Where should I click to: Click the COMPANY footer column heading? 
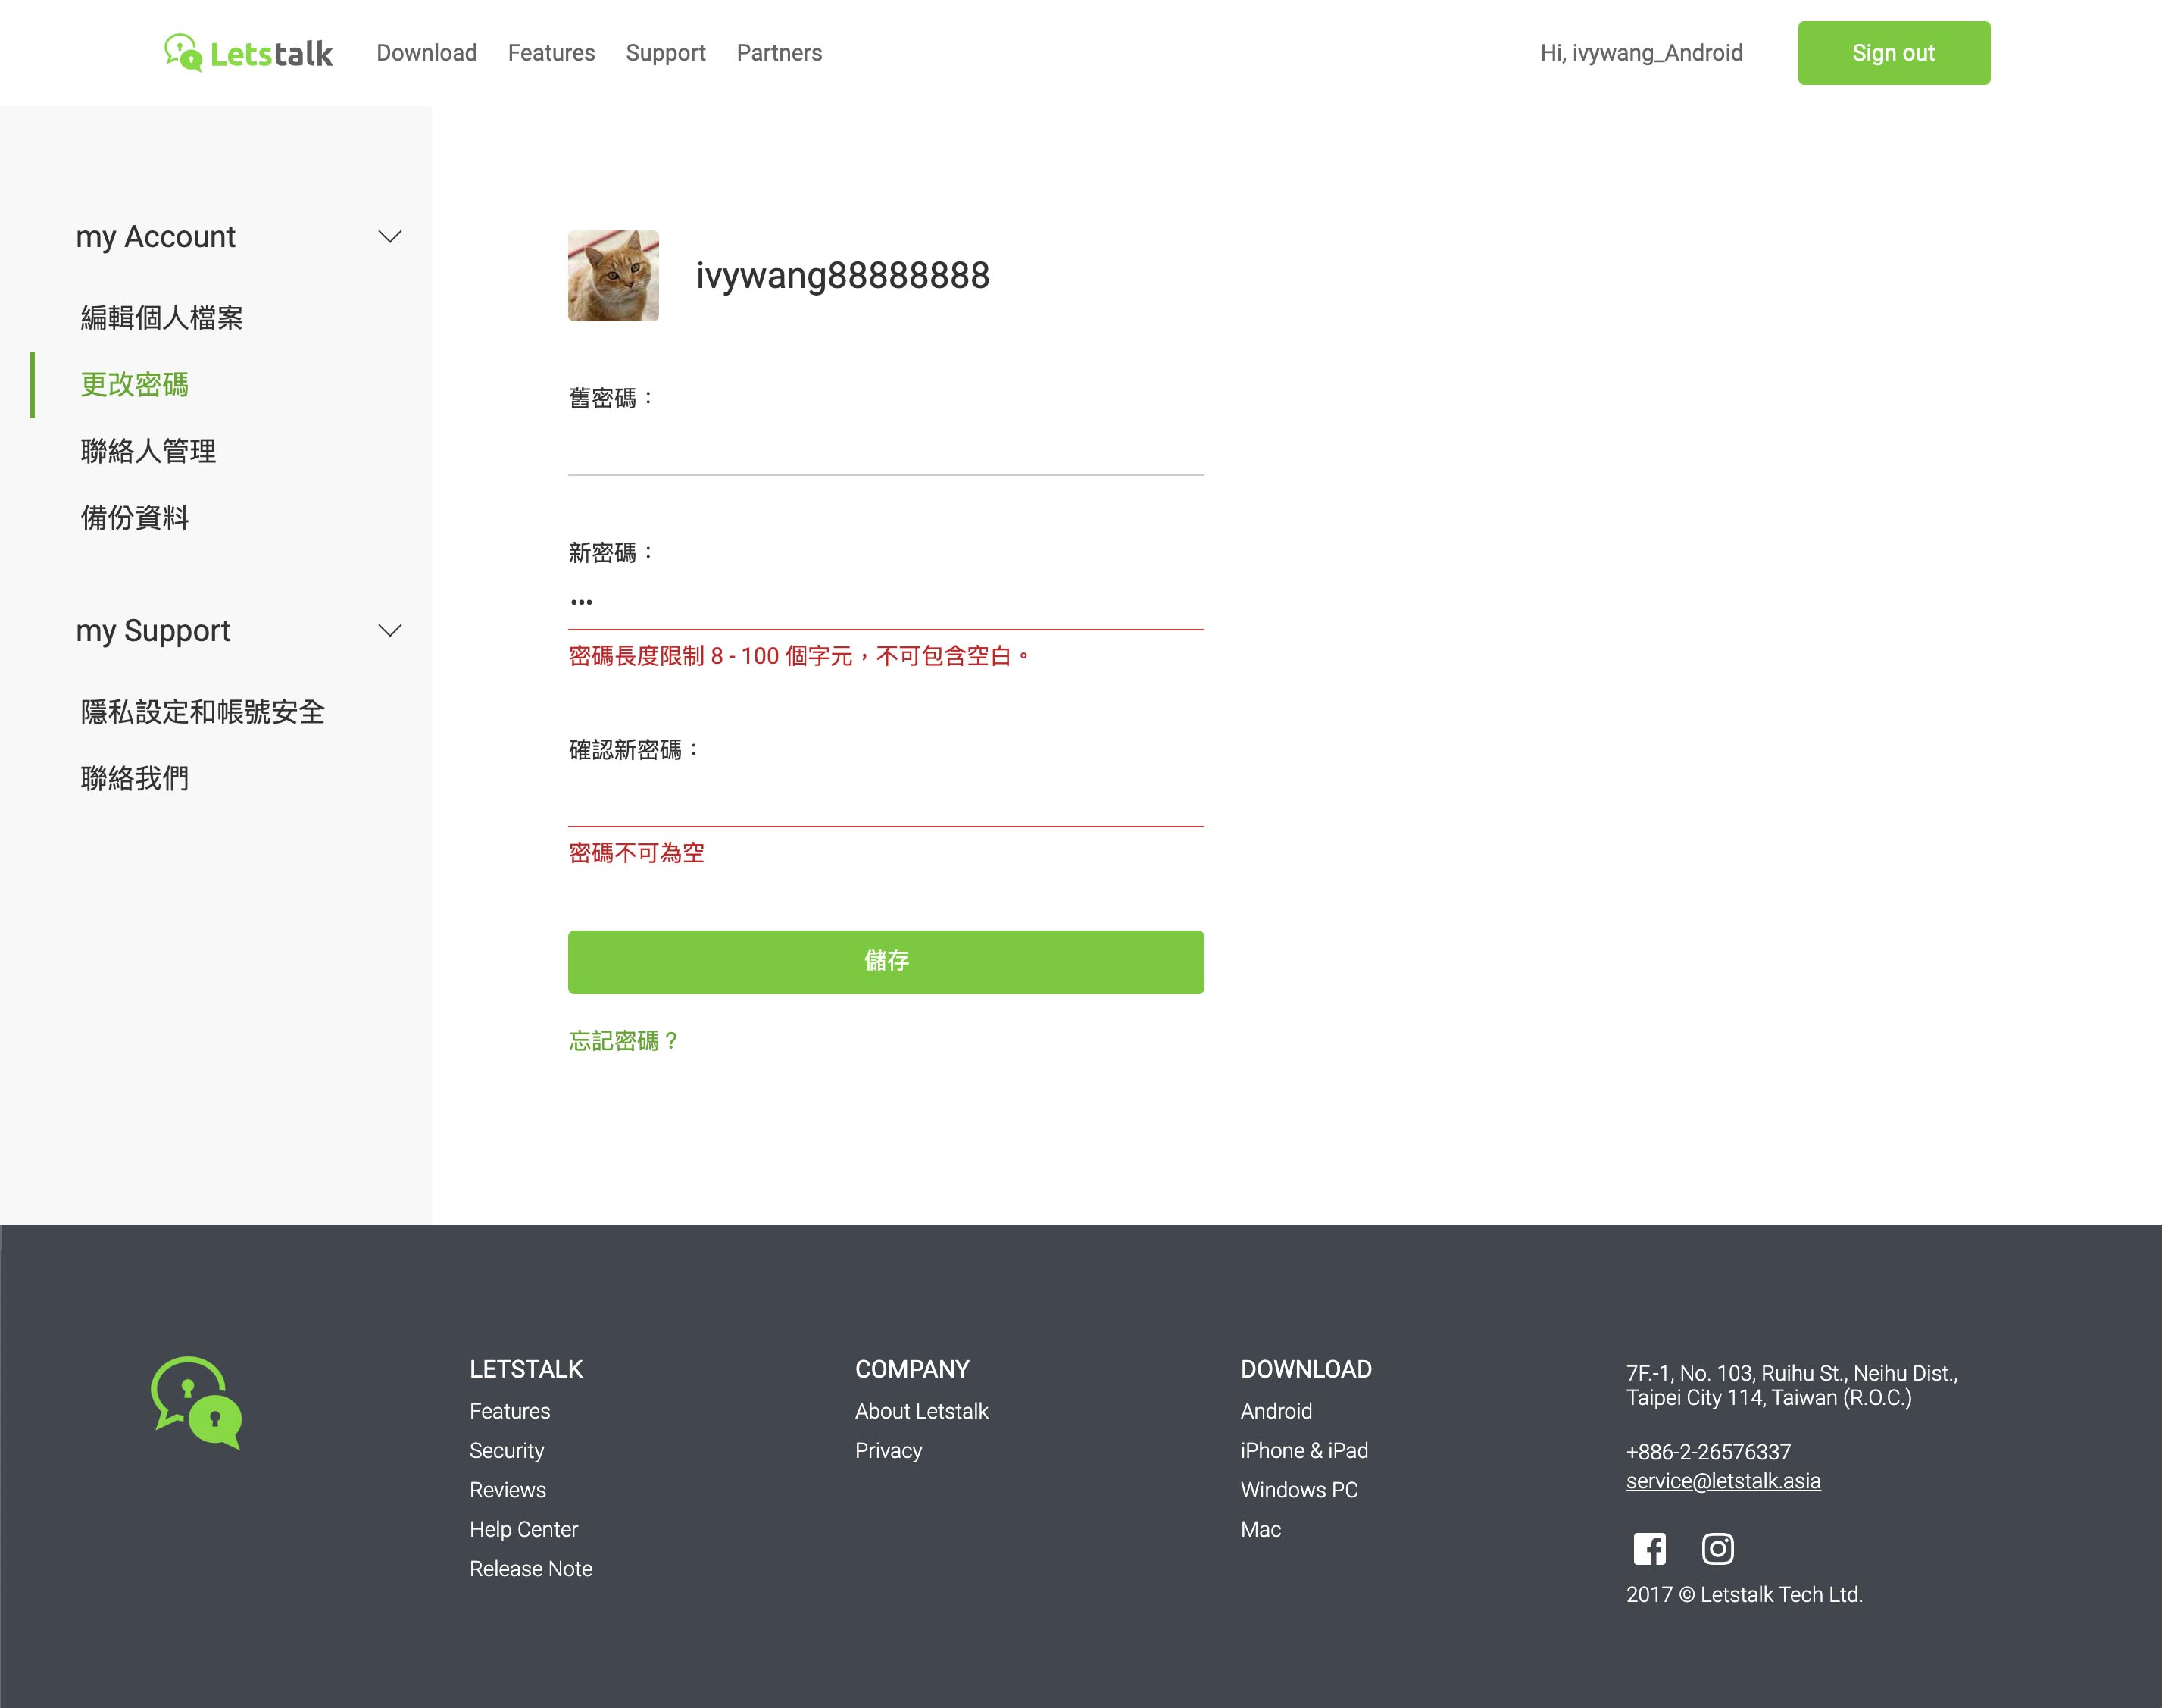913,1369
